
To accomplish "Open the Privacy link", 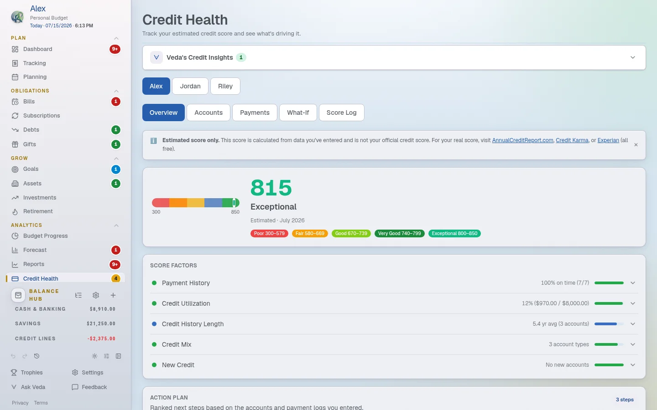I will [20, 403].
